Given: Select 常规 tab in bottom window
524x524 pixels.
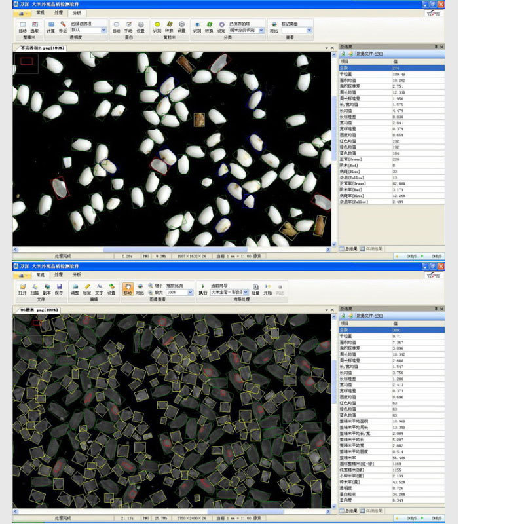Looking at the screenshot, I should click(41, 274).
